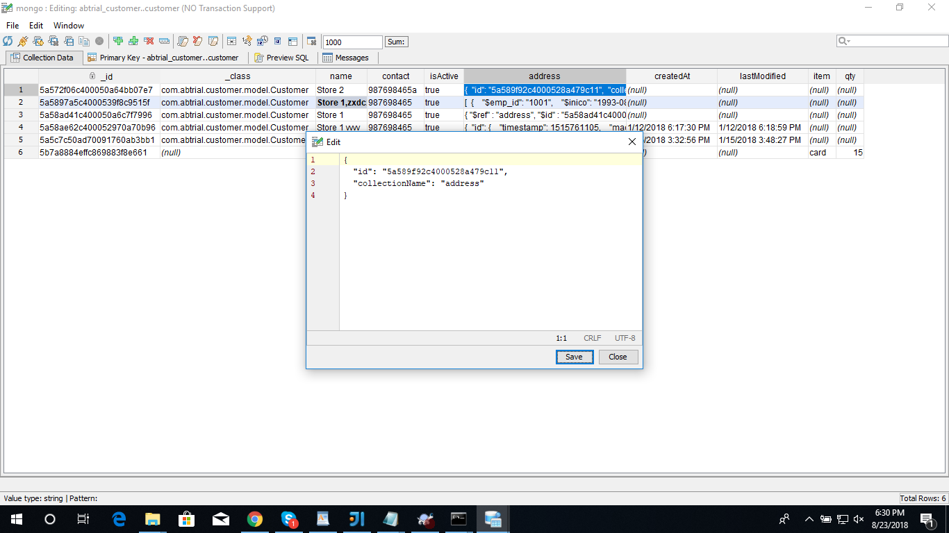Image resolution: width=949 pixels, height=533 pixels.
Task: Click the Edit dialog title pencil icon
Action: point(317,142)
